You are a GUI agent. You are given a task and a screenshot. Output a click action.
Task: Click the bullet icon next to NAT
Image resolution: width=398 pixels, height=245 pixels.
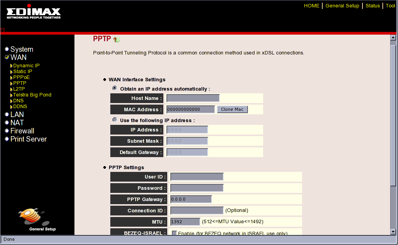(x=7, y=122)
